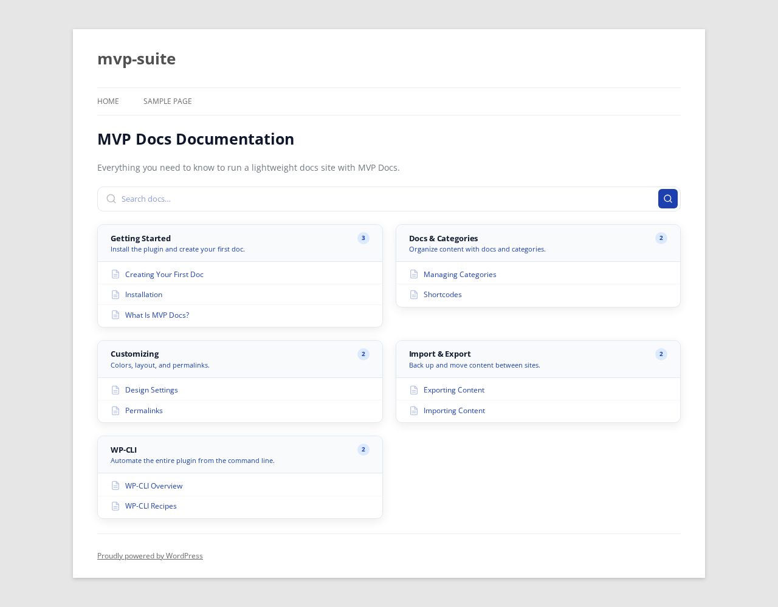778x607 pixels.
Task: Follow the Proudly powered by WordPress link
Action: [x=150, y=556]
